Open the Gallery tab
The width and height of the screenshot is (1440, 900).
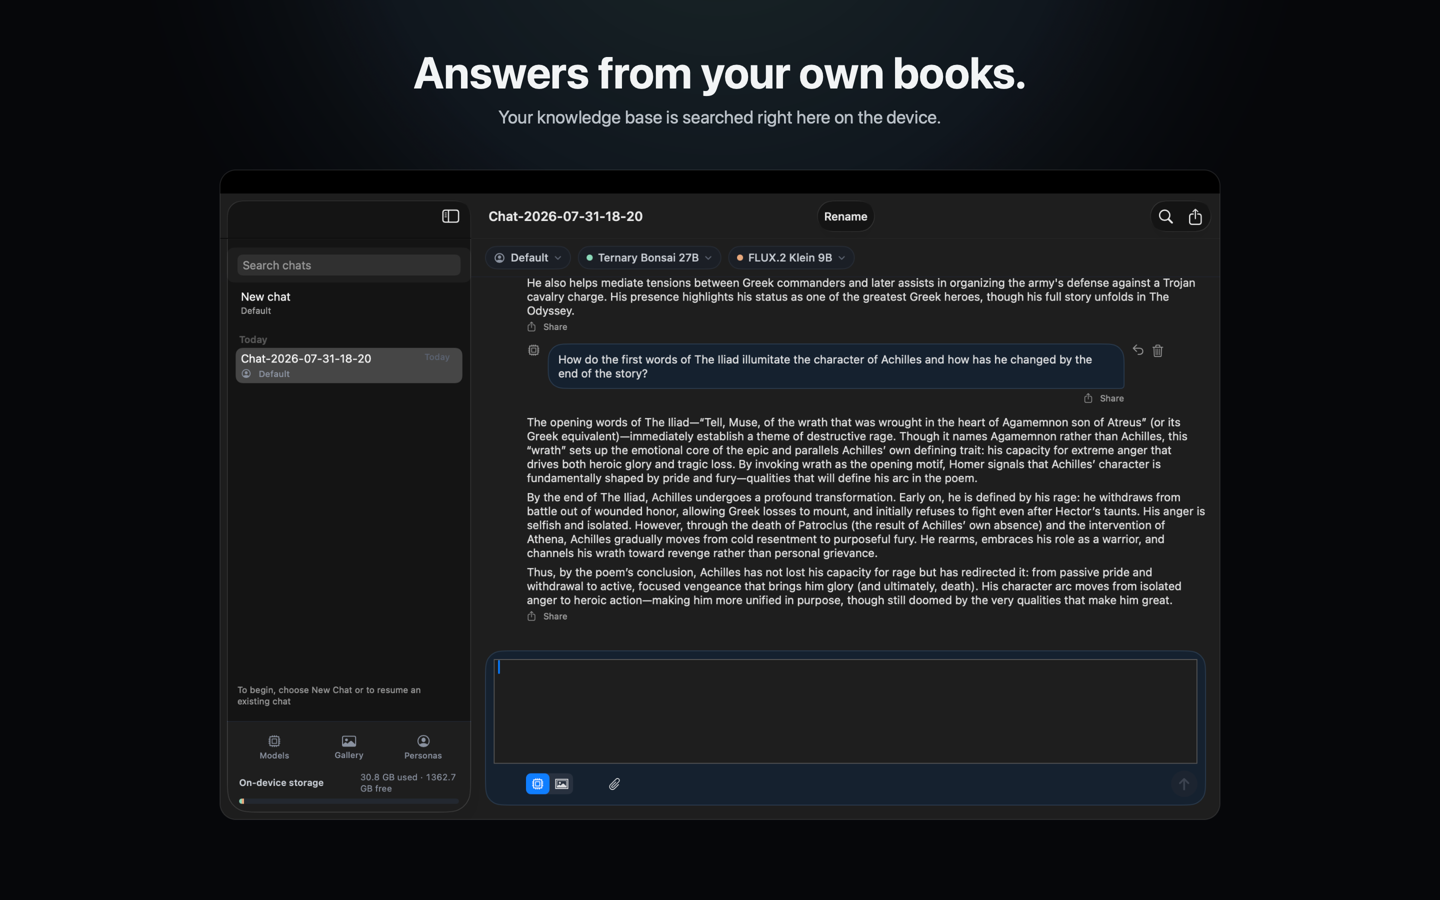coord(348,747)
